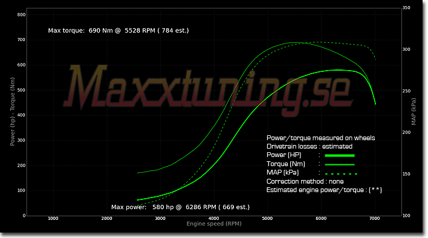The width and height of the screenshot is (428, 238).
Task: Click the 100 label on MAP axis
Action: pyautogui.click(x=406, y=216)
